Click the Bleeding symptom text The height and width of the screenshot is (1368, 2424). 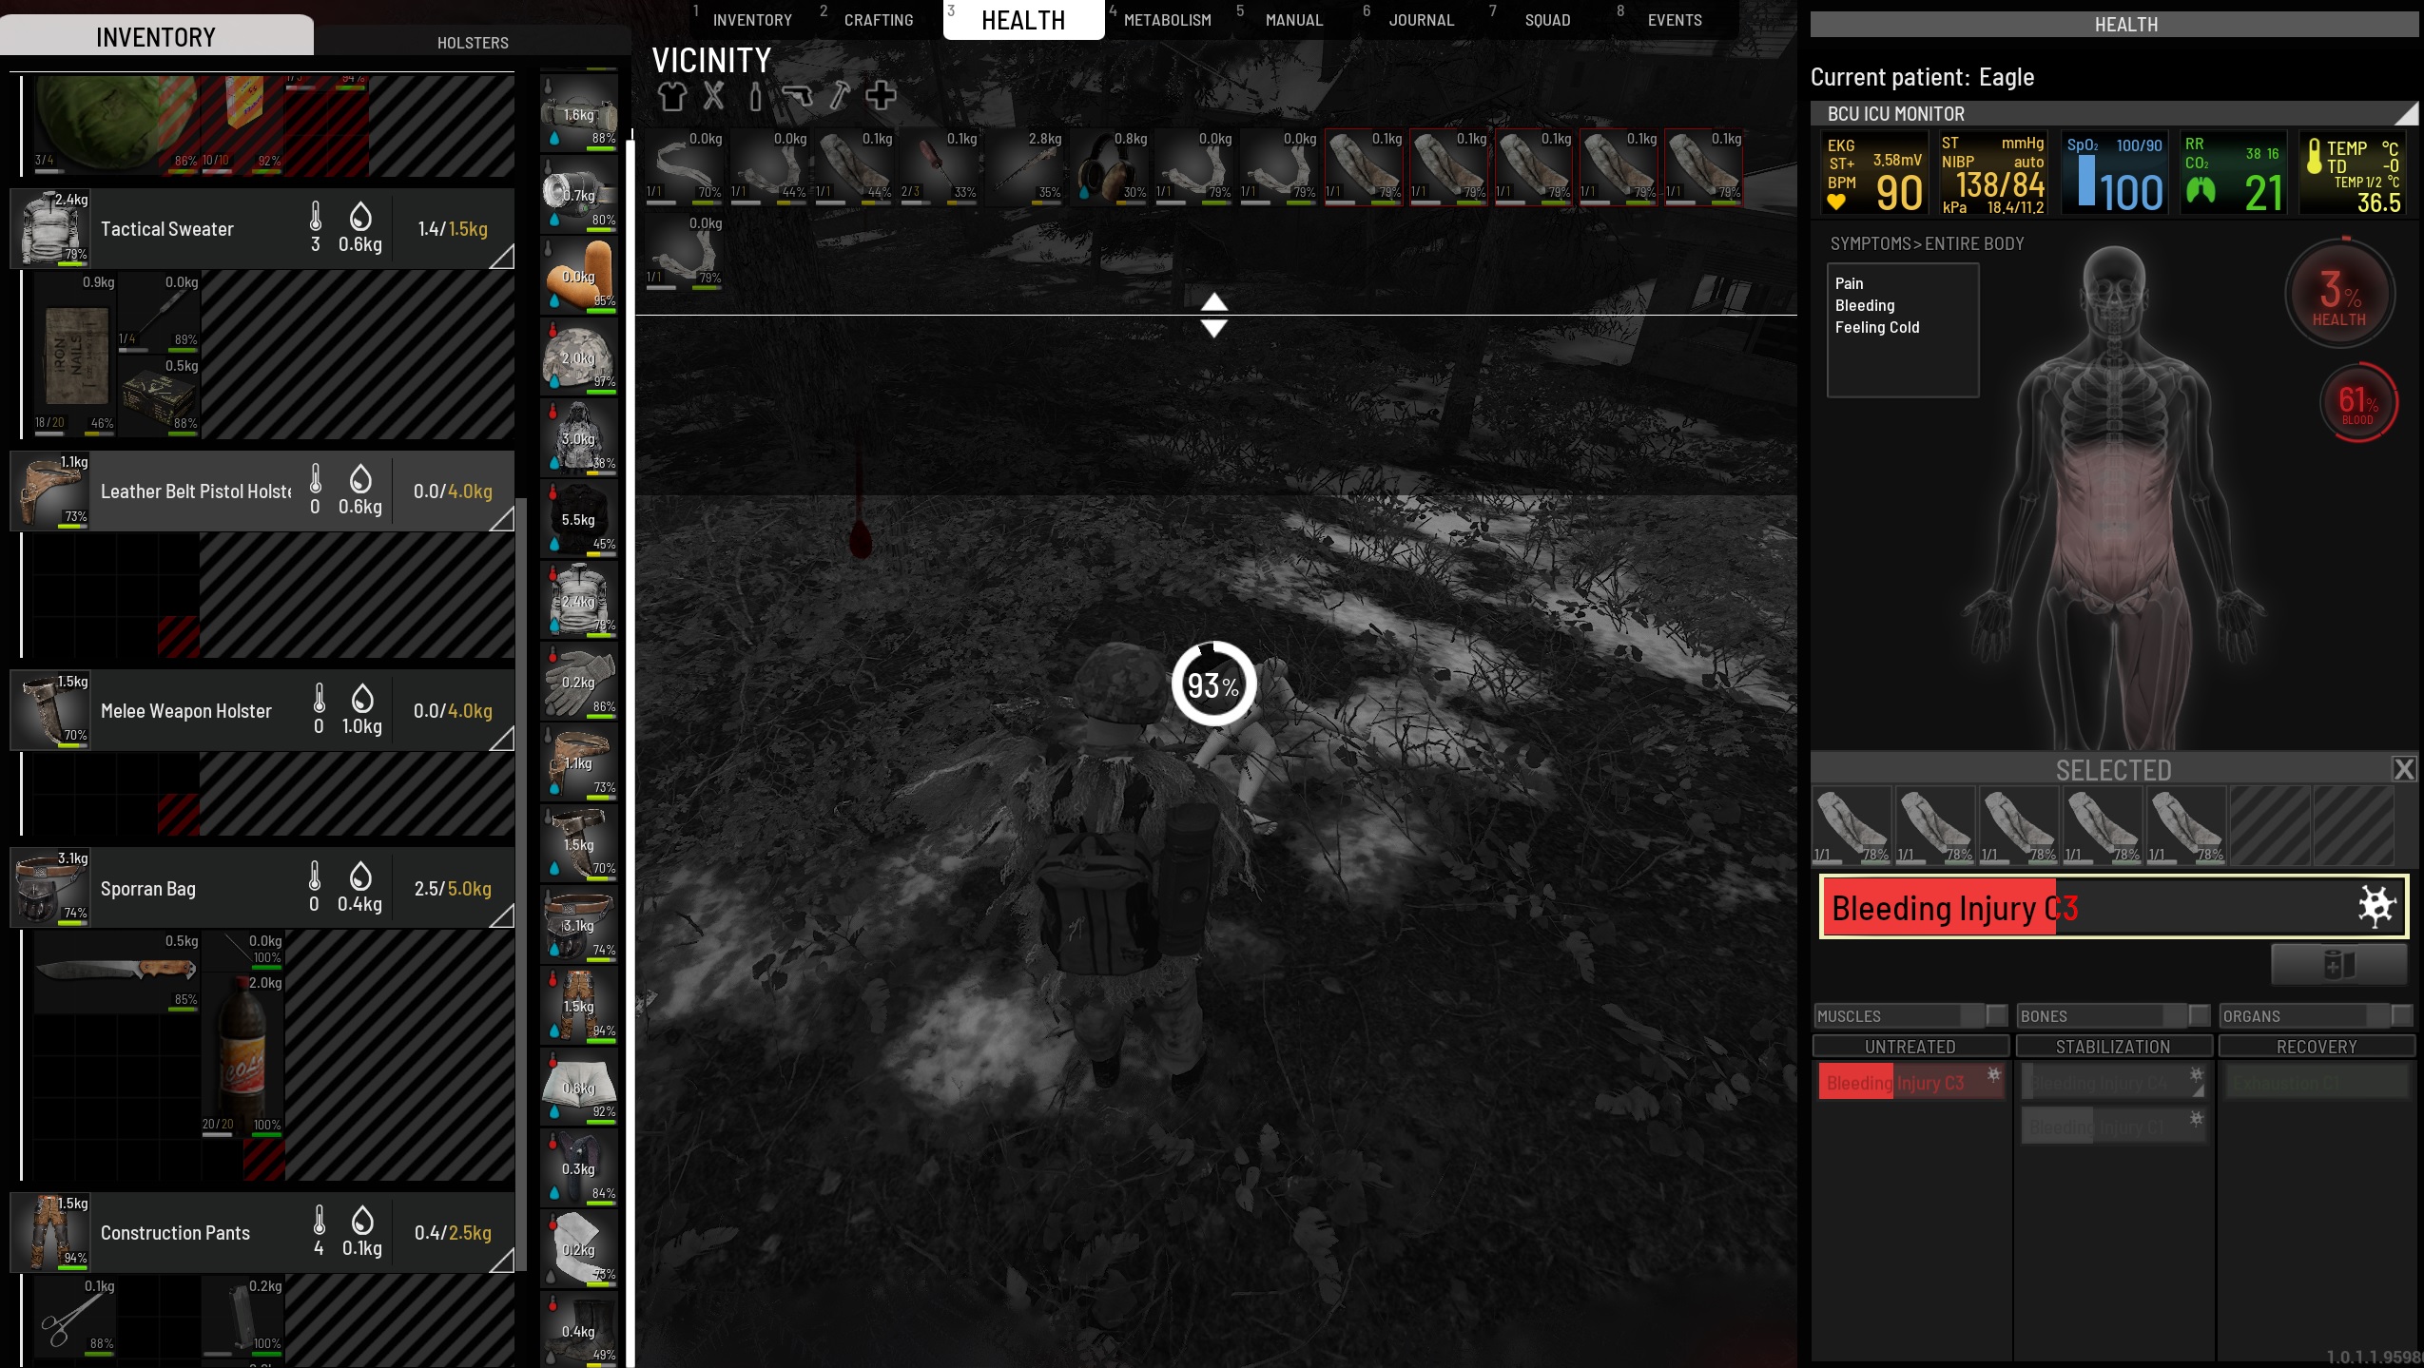[x=1864, y=305]
